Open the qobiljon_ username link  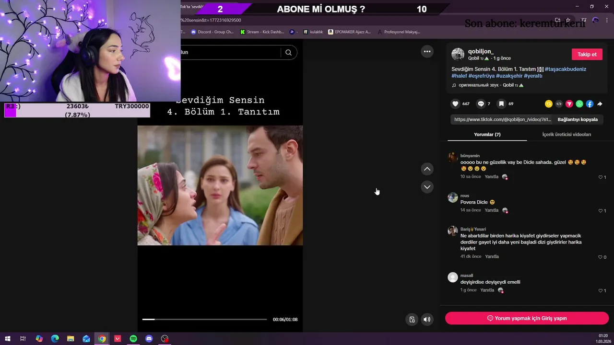pyautogui.click(x=481, y=51)
